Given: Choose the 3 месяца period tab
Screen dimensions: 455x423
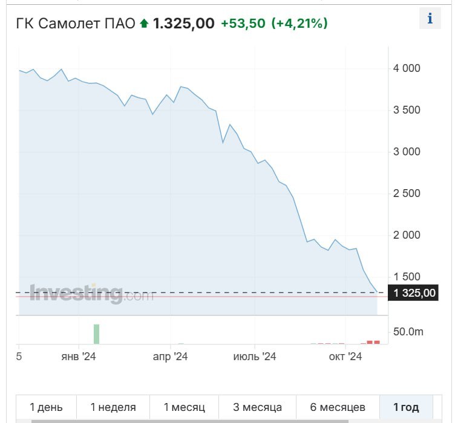Looking at the screenshot, I should click(258, 407).
